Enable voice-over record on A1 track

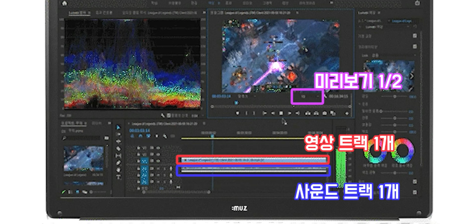point(171,168)
